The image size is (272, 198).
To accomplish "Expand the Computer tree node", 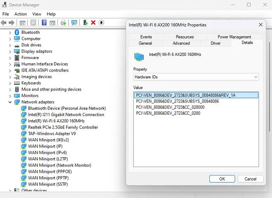I will coord(10,39).
